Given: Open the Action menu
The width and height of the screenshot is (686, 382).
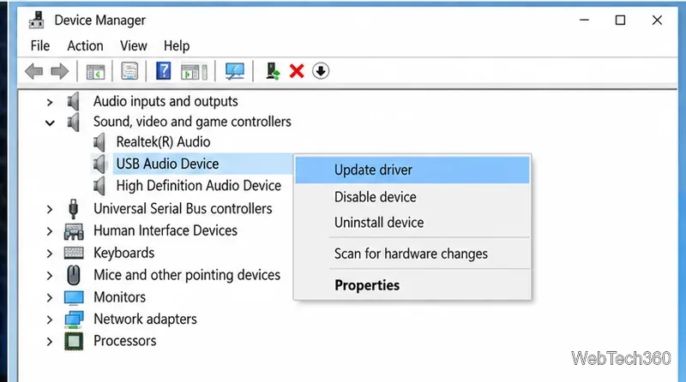Looking at the screenshot, I should tap(85, 46).
